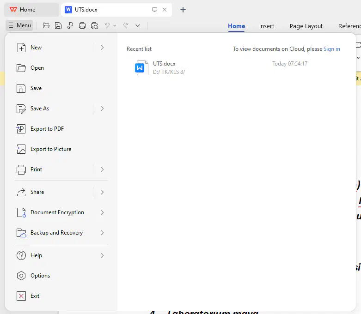The height and width of the screenshot is (314, 361).
Task: Click the Share arrow icon in menu
Action: click(21, 192)
